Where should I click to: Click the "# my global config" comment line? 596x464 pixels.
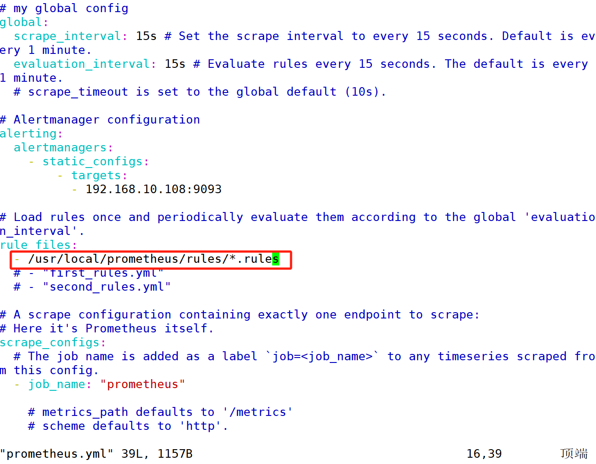[64, 9]
